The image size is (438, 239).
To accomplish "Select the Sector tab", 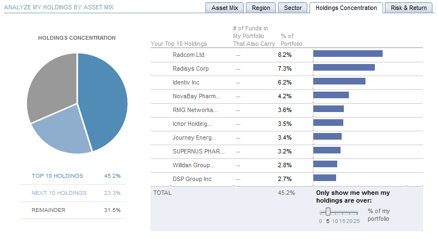I will pos(293,8).
